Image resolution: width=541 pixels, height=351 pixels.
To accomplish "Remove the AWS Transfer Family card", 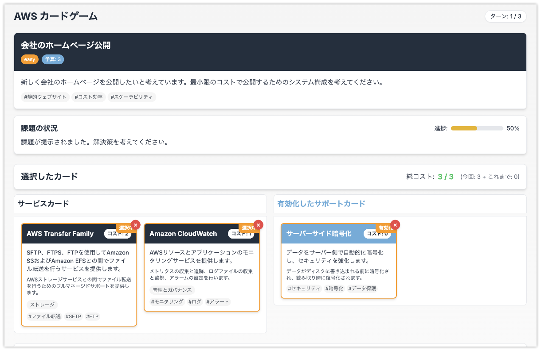I will click(136, 225).
